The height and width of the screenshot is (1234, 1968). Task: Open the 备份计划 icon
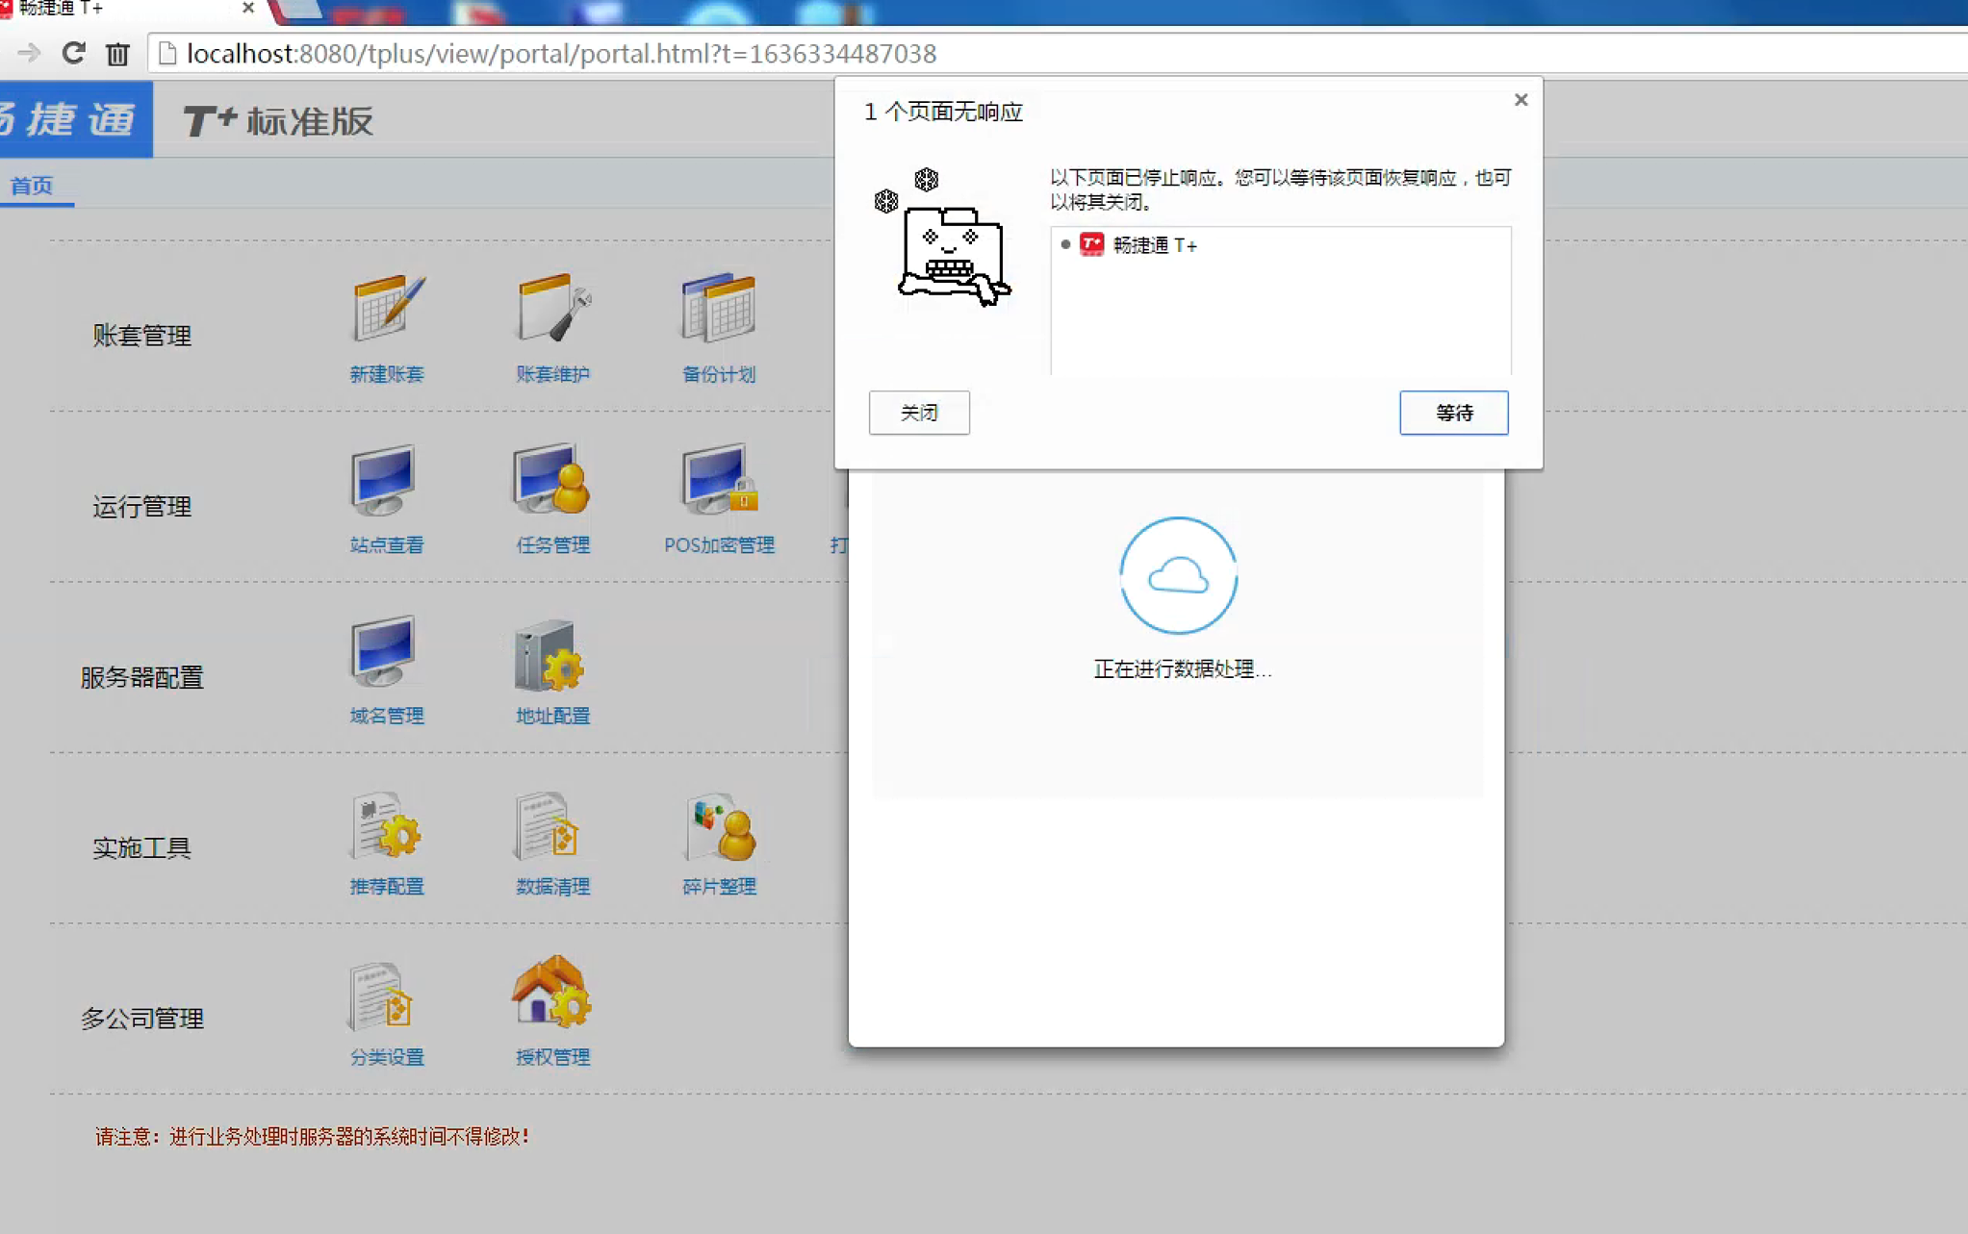pos(719,307)
